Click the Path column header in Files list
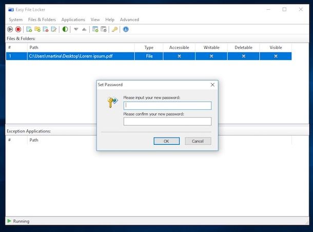Viewport: 313px width, 232px height. (x=81, y=48)
